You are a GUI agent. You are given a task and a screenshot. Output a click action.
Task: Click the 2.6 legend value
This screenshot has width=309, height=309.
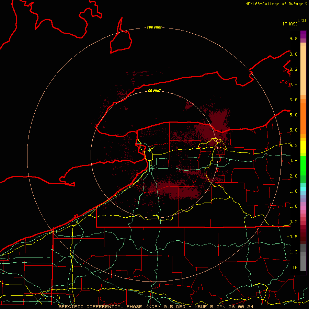(294, 176)
